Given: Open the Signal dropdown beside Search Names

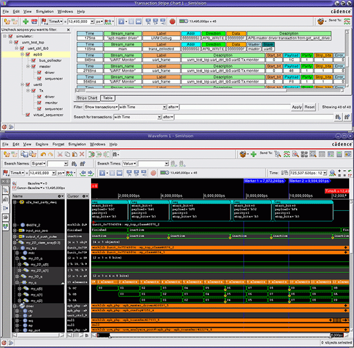Looking at the screenshot, I should coord(39,164).
